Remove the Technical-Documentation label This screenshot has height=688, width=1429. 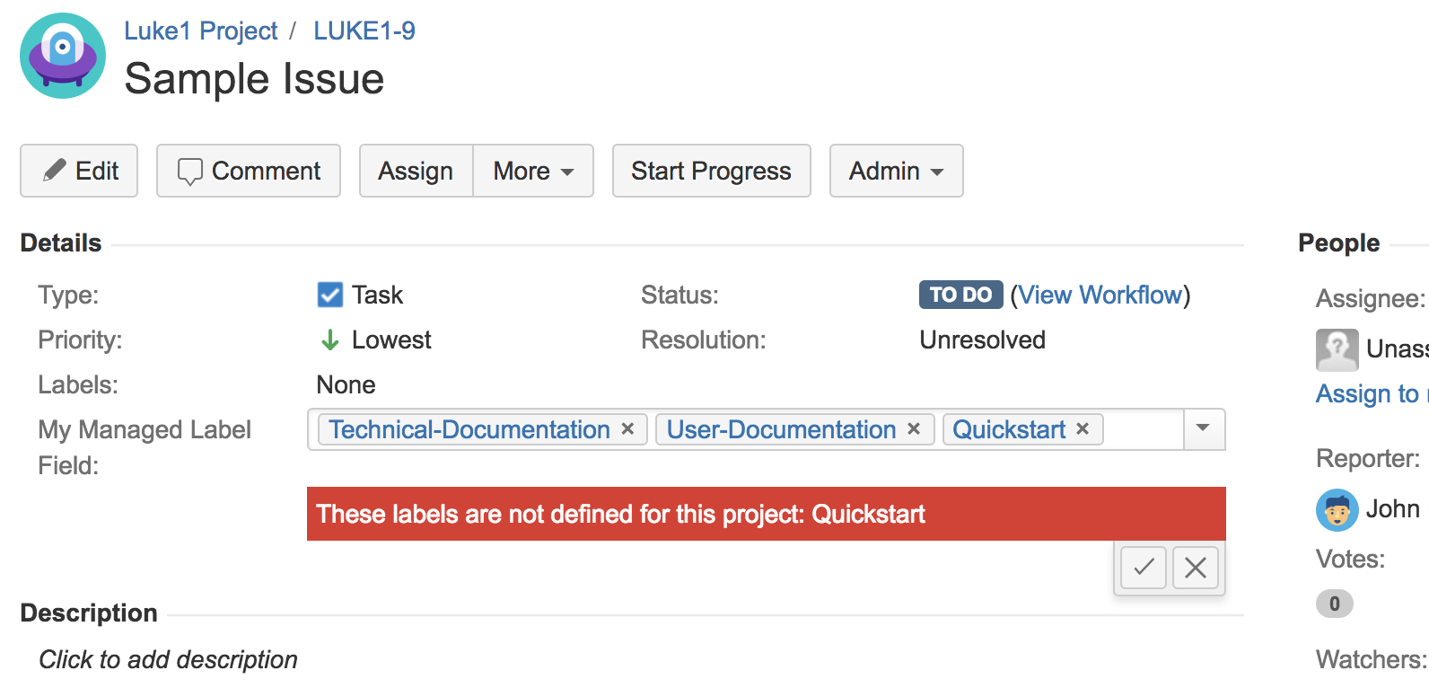pos(627,429)
